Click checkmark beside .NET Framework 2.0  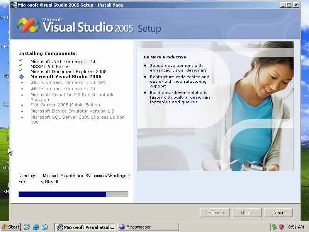click(x=20, y=60)
